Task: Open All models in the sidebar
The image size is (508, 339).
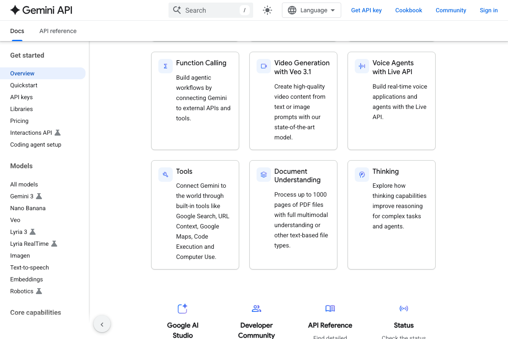Action: [24, 184]
